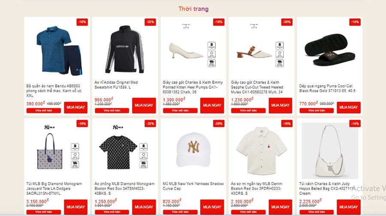Click 'Vừa mở bán' label under Emmy pumps

[180, 111]
